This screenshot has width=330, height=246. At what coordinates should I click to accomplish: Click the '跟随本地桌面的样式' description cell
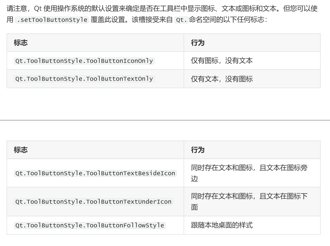(x=222, y=225)
